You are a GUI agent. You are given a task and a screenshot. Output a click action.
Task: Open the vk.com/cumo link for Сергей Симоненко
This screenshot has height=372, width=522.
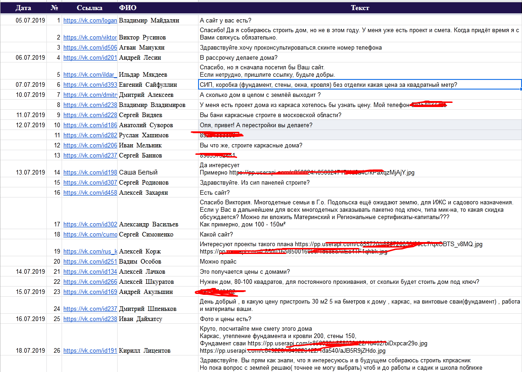pos(90,234)
